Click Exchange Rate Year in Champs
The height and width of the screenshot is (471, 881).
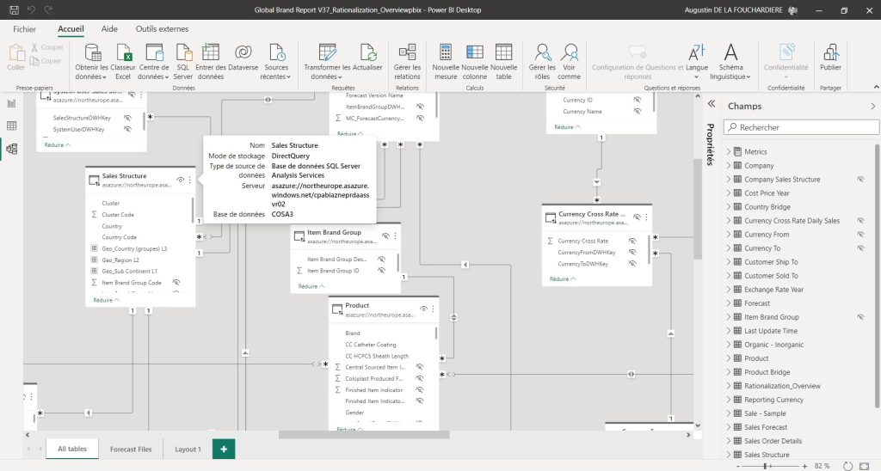[773, 290]
